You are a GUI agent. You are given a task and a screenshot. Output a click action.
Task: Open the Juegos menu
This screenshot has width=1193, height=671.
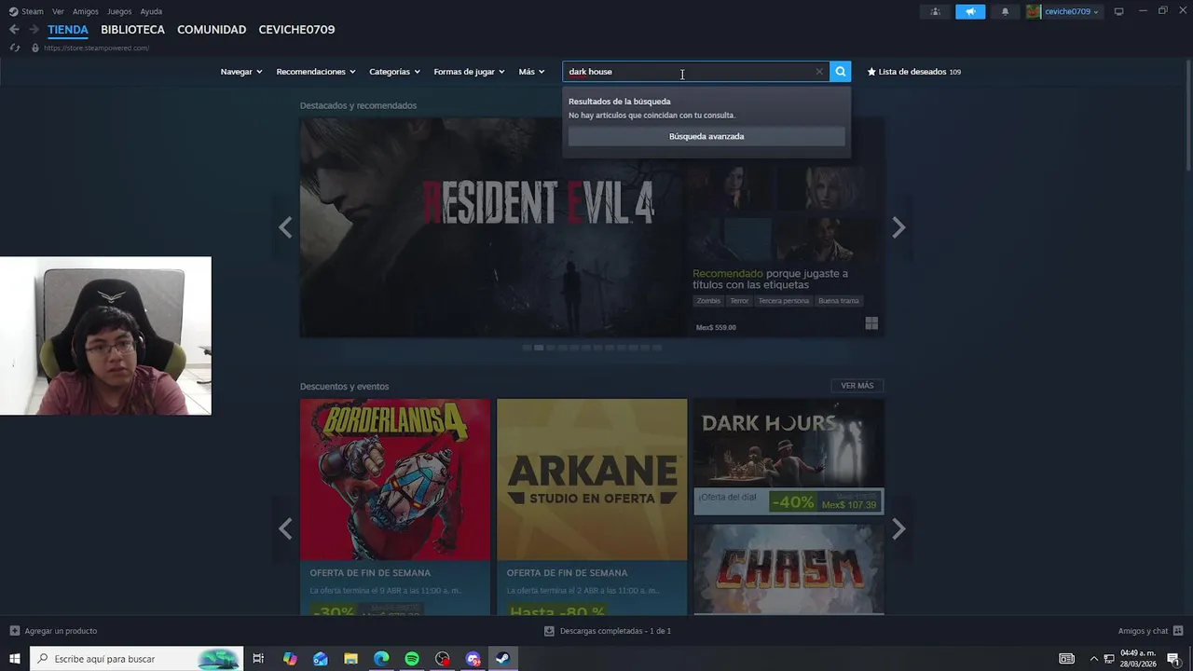pos(119,11)
